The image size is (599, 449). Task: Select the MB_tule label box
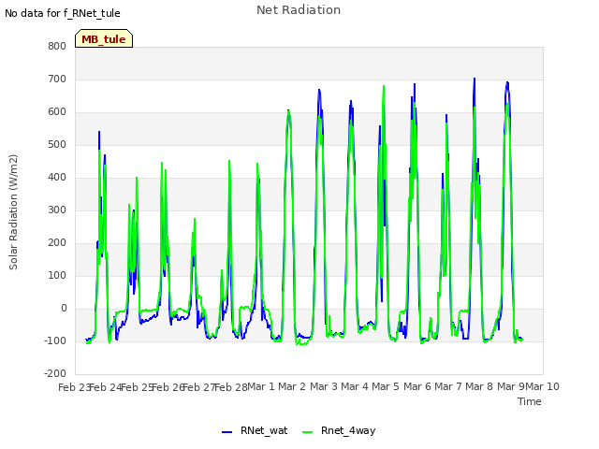point(104,38)
